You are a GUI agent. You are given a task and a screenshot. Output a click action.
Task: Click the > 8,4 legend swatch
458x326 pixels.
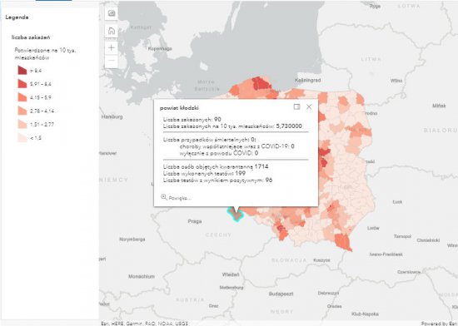(22, 71)
